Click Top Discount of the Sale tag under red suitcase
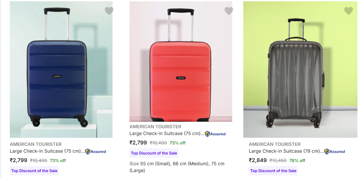The height and width of the screenshot is (178, 362). 154,153
